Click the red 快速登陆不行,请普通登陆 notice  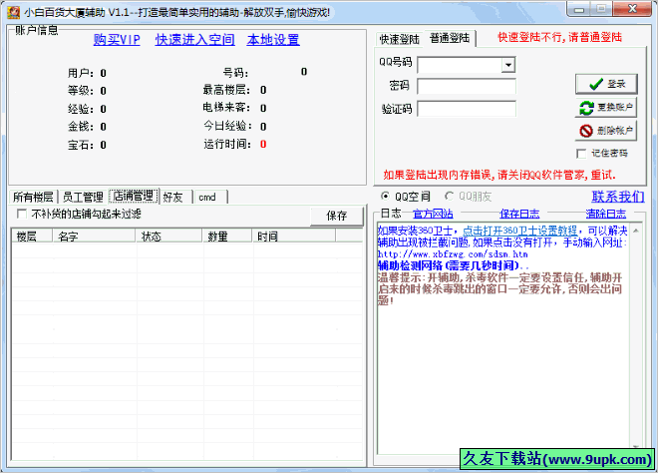tap(560, 37)
